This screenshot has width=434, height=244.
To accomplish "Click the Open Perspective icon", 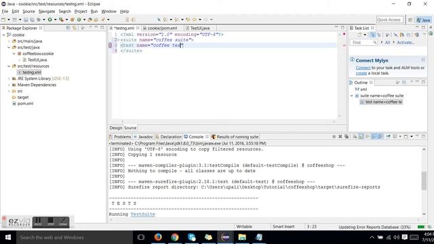I will coord(410,20).
